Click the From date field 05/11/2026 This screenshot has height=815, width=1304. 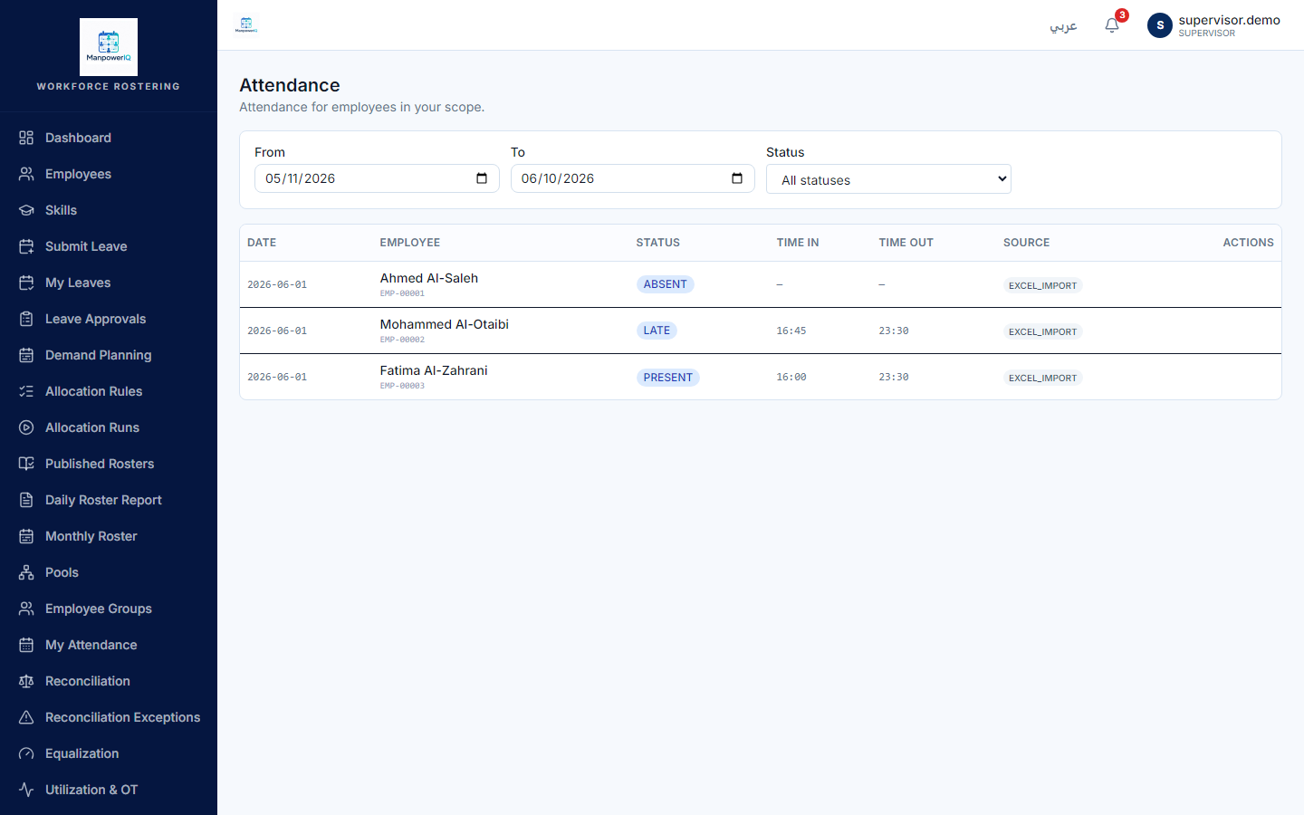(x=377, y=178)
